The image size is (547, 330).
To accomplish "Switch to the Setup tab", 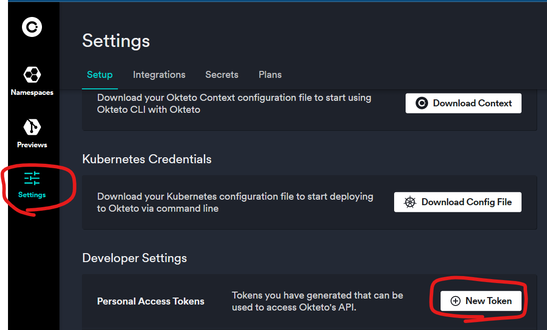I will pyautogui.click(x=99, y=75).
